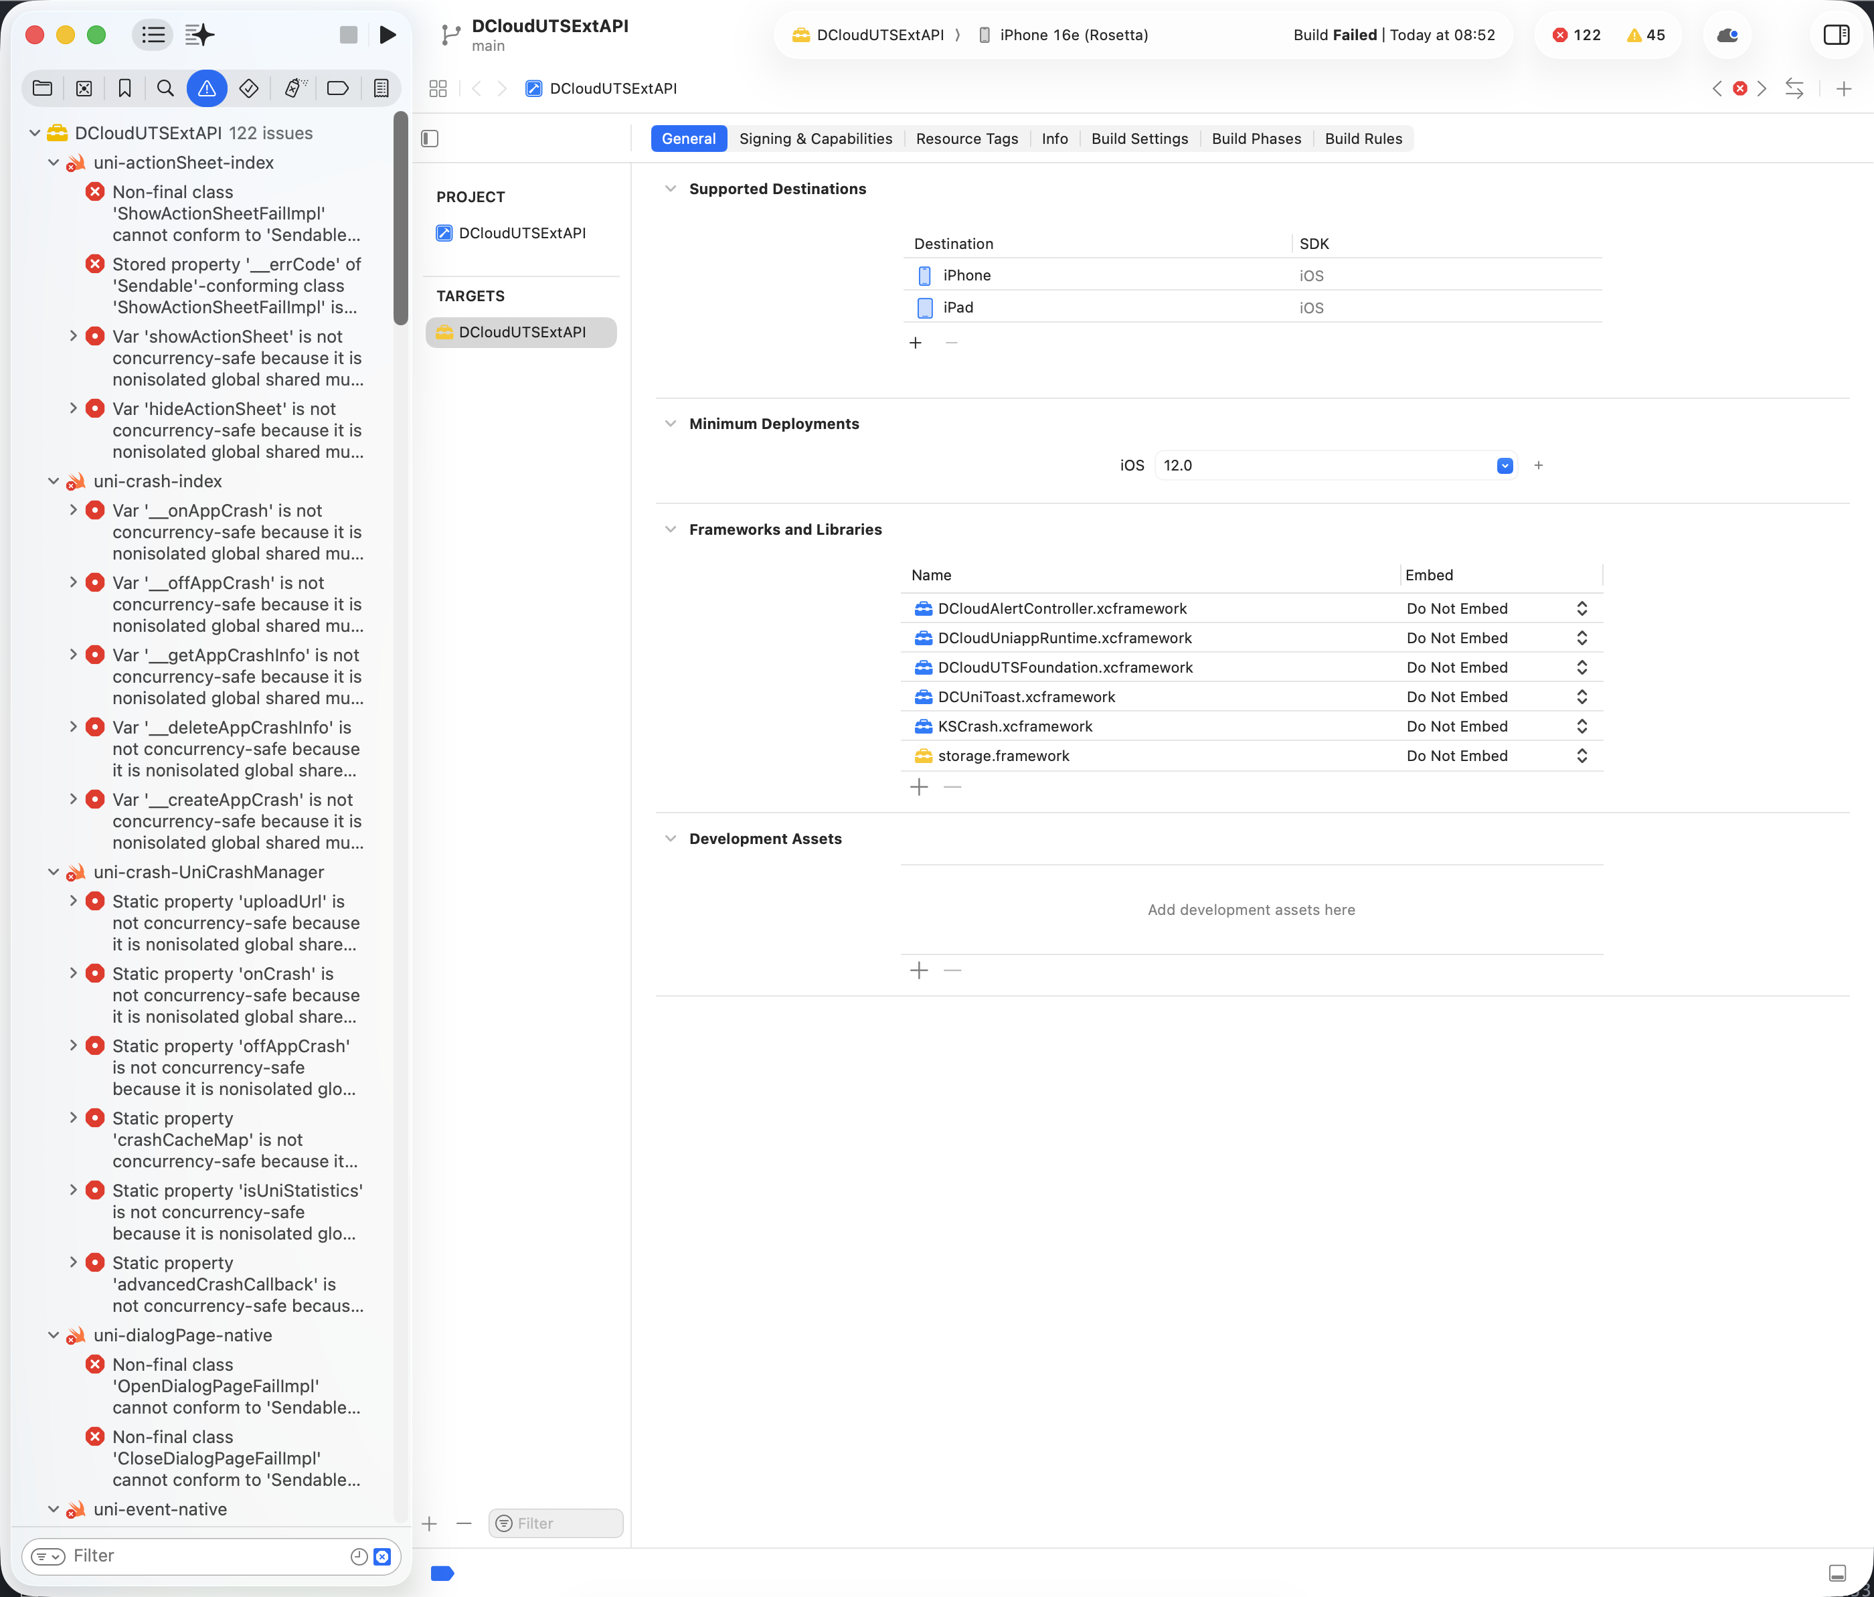
Task: Open the Bookmark navigator icon
Action: coord(124,88)
